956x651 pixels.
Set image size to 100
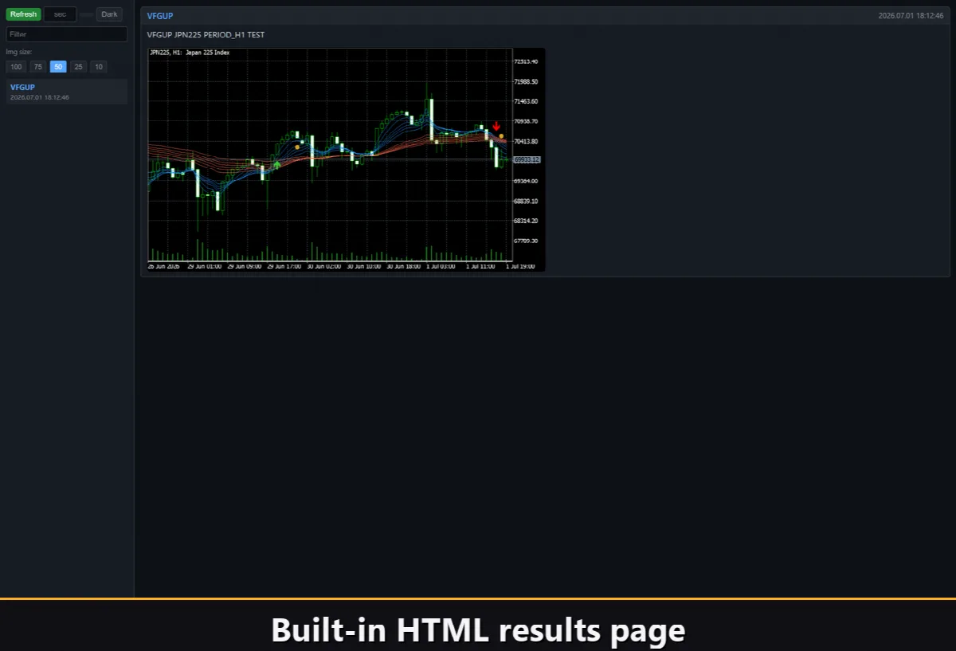[16, 67]
